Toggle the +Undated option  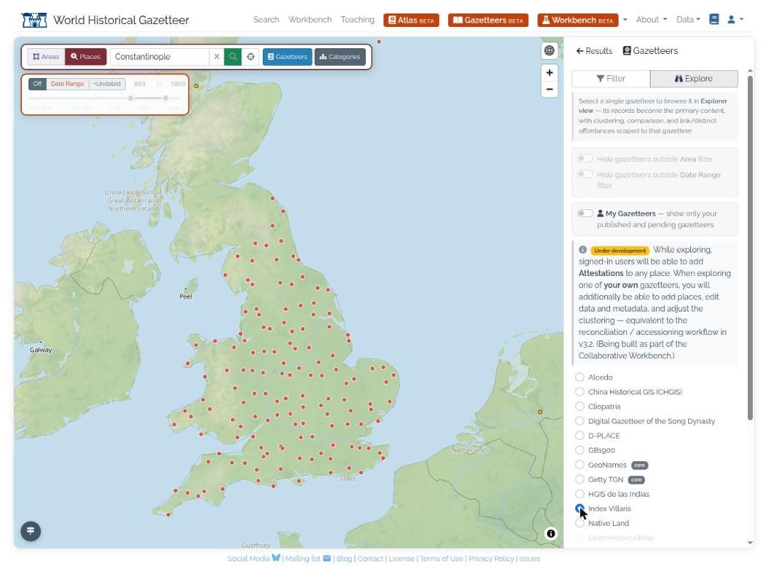tap(107, 84)
